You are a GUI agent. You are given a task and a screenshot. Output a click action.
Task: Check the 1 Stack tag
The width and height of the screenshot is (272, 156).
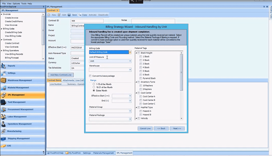coord(141,56)
